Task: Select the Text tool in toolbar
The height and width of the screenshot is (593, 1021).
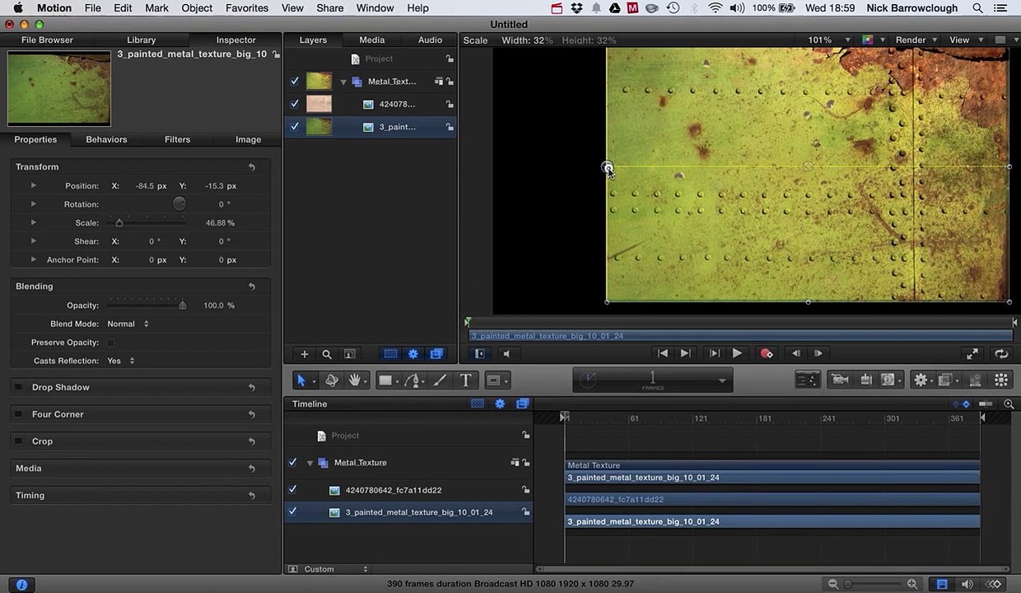Action: [465, 381]
